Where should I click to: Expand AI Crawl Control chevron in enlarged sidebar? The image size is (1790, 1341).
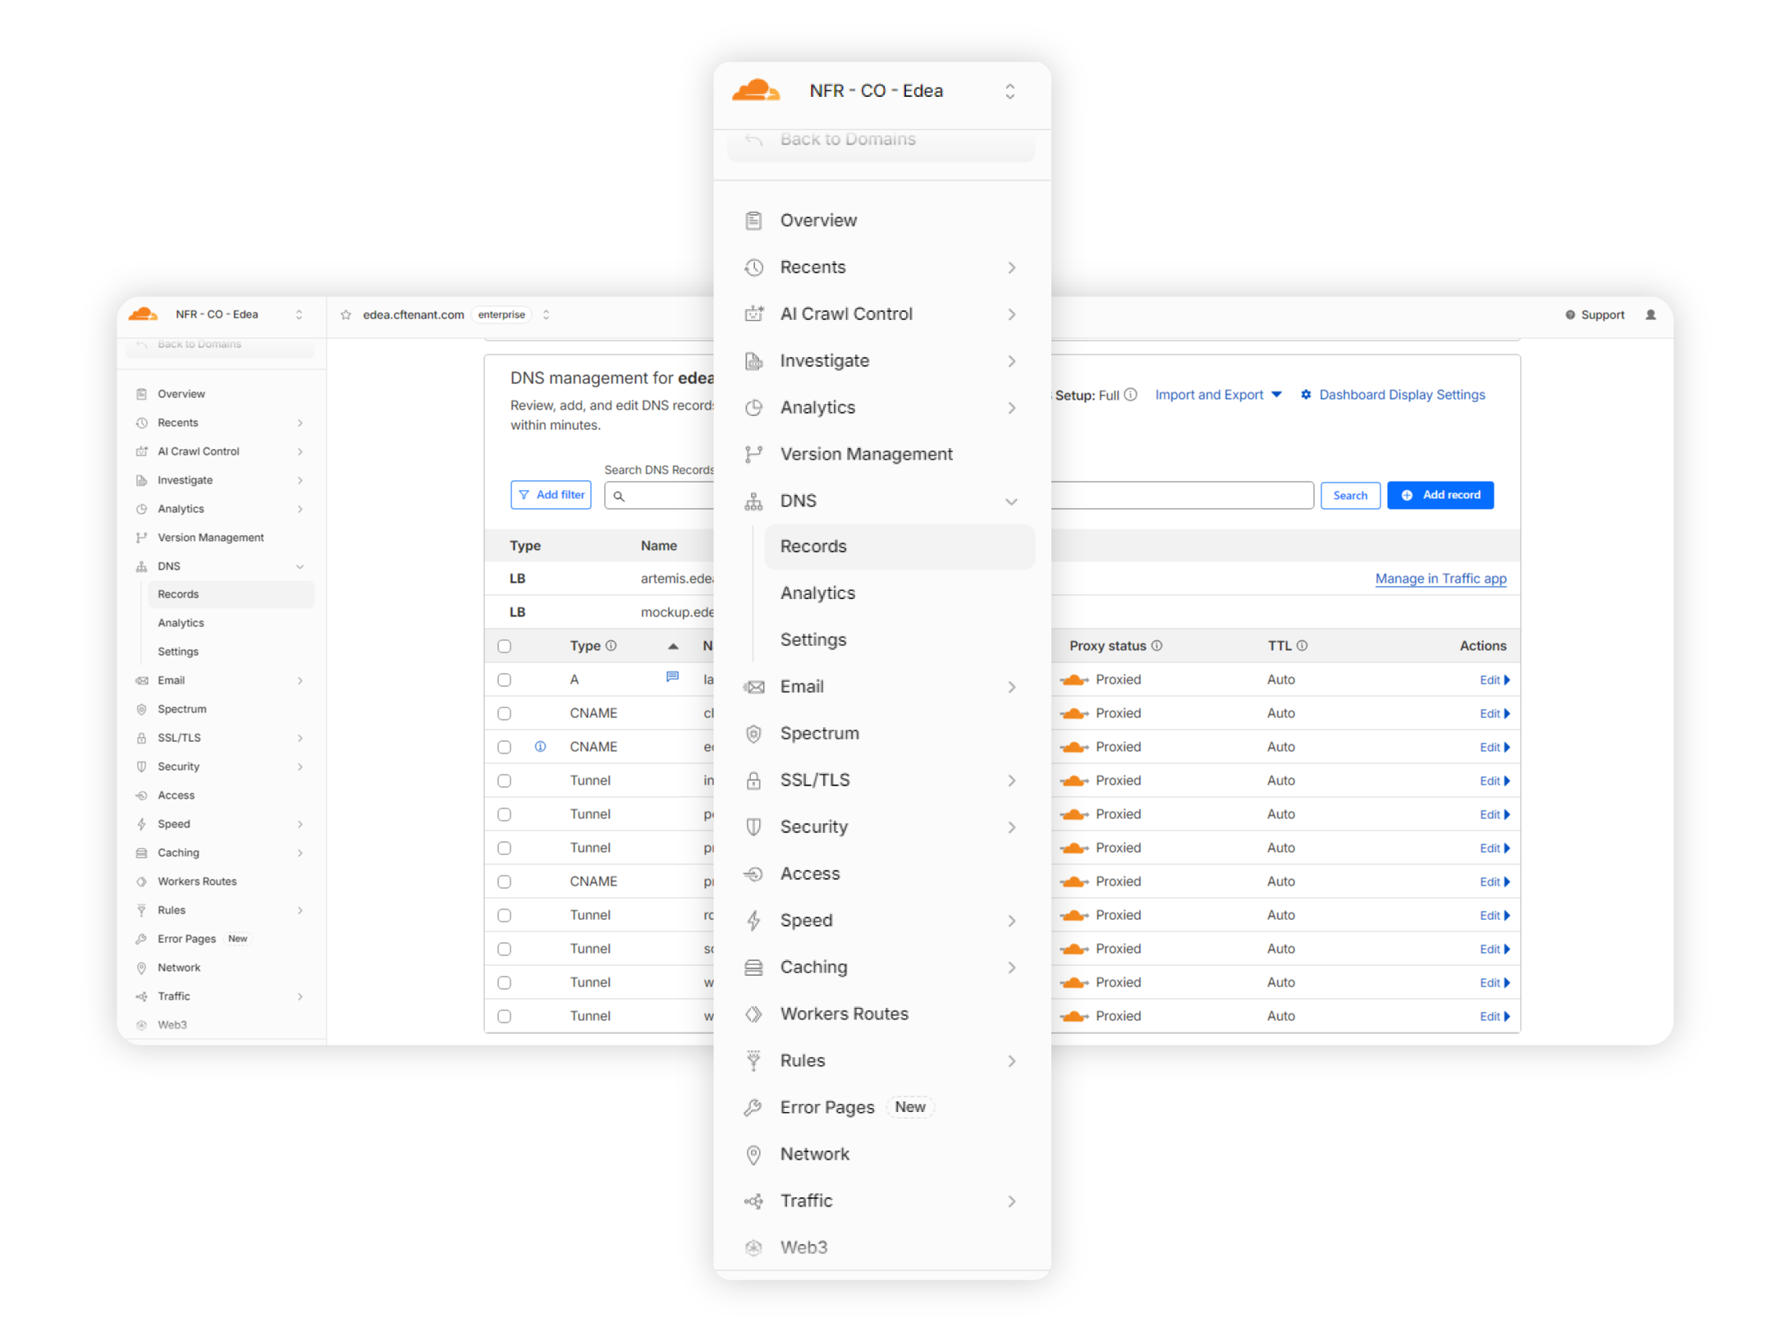[x=1012, y=315]
